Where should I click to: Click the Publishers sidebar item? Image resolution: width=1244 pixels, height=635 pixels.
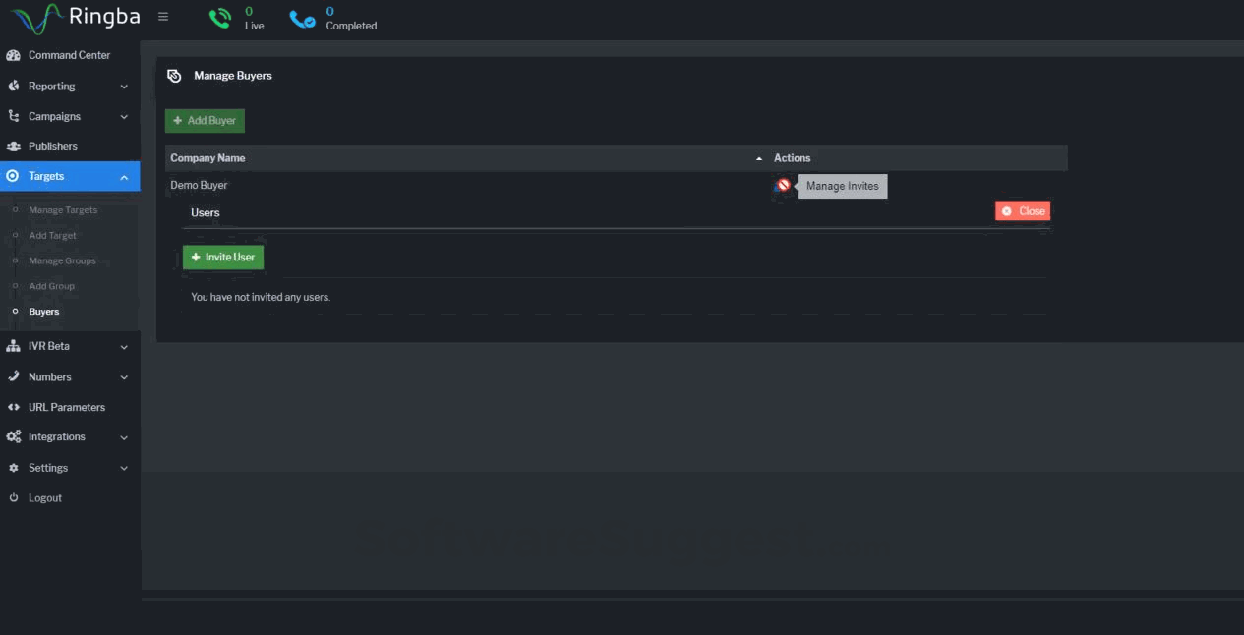[x=52, y=146]
